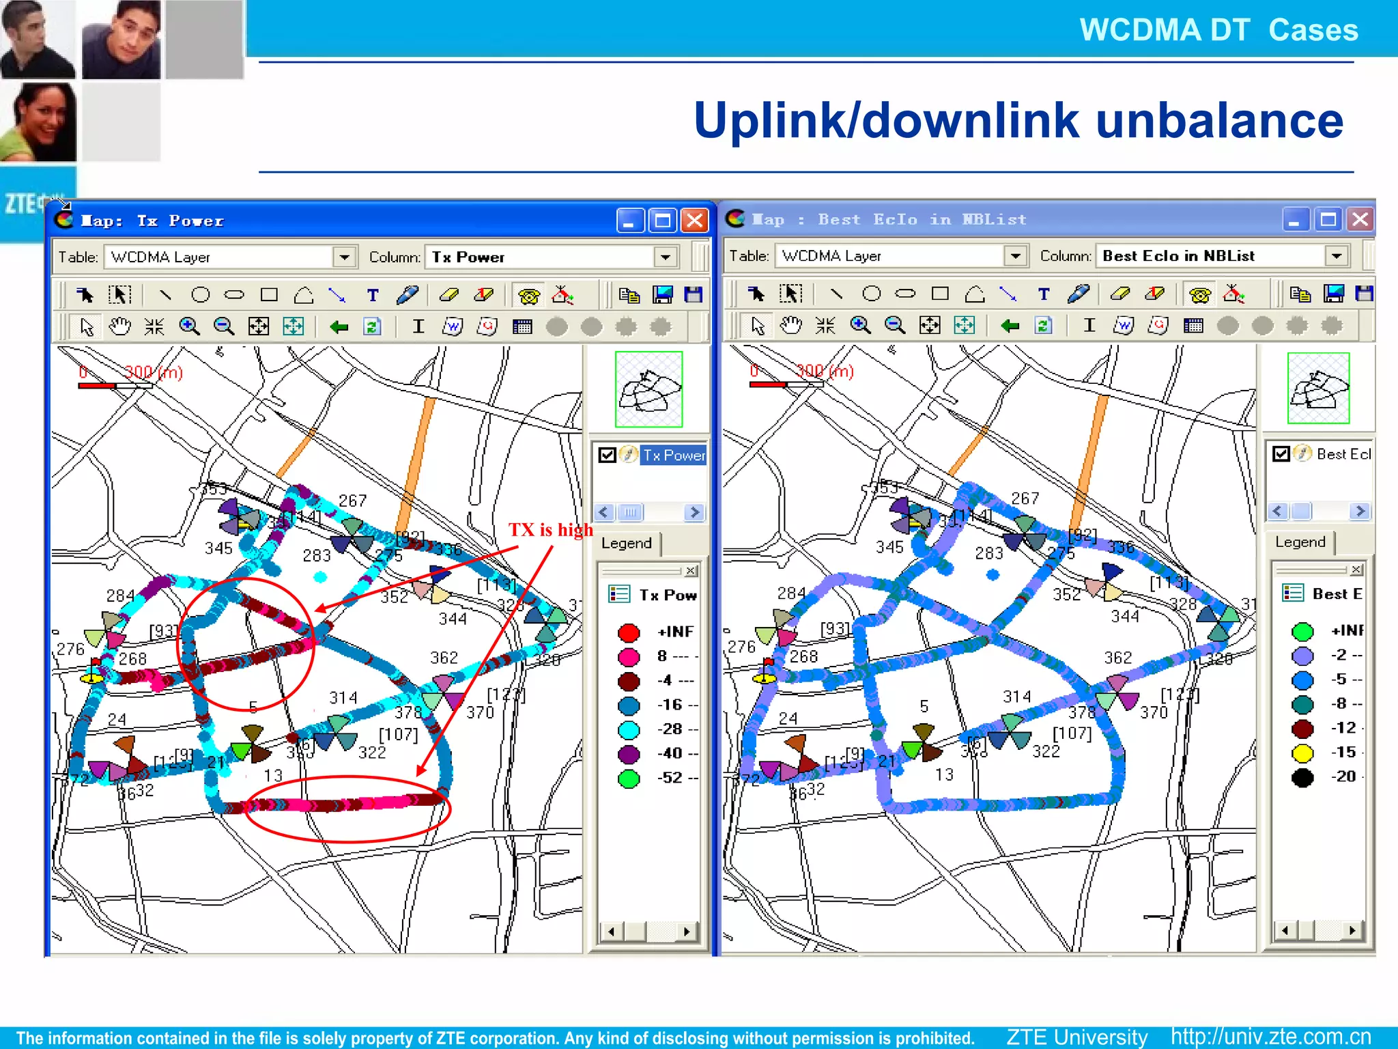Select the pan hand tool in Best EcIo window
The height and width of the screenshot is (1049, 1398).
pos(791,325)
